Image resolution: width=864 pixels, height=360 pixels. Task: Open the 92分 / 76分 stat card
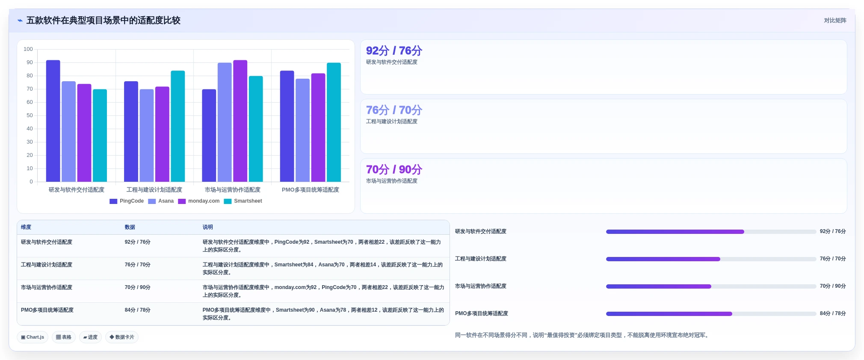[x=604, y=67]
